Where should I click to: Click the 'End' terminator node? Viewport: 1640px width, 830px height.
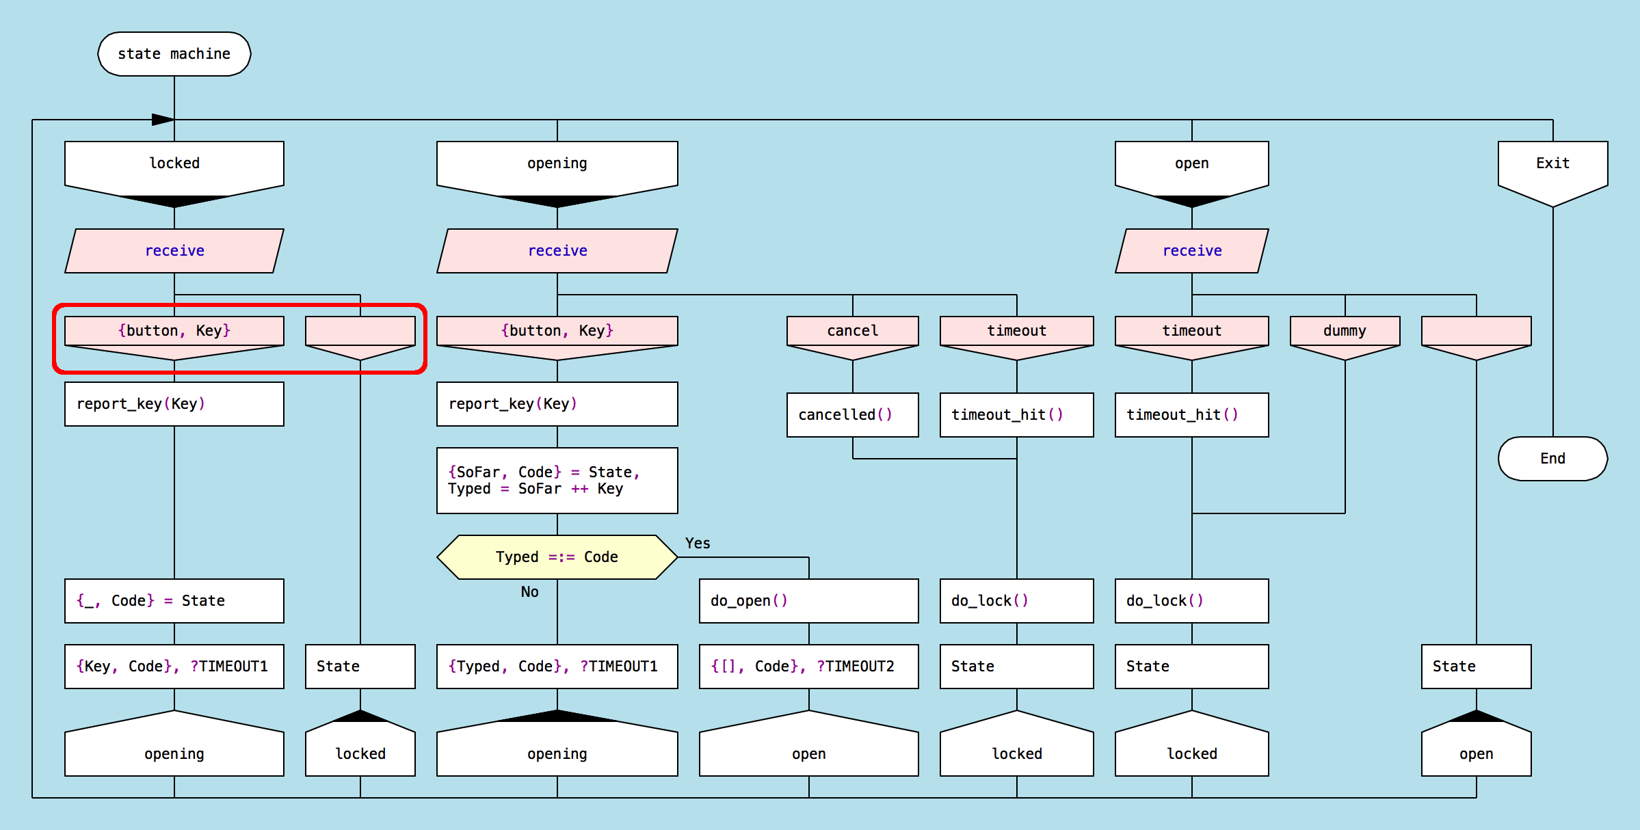pyautogui.click(x=1552, y=459)
